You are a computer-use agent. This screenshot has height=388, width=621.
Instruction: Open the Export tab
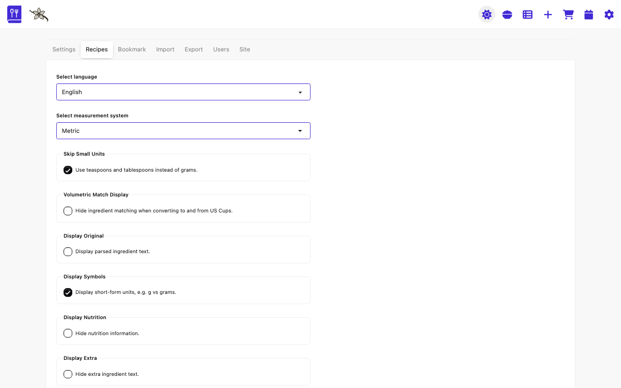pos(194,49)
